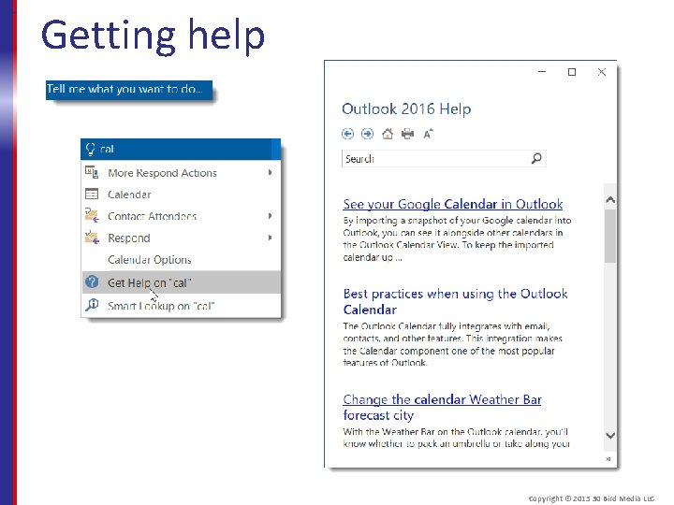This screenshot has width=674, height=505.
Task: Choose Calendar from the results list
Action: click(181, 195)
